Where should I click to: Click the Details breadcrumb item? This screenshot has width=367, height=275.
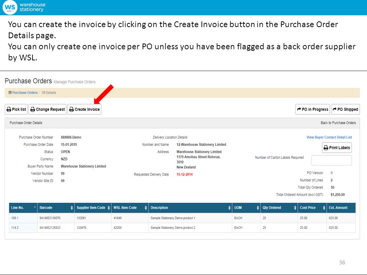(x=51, y=92)
